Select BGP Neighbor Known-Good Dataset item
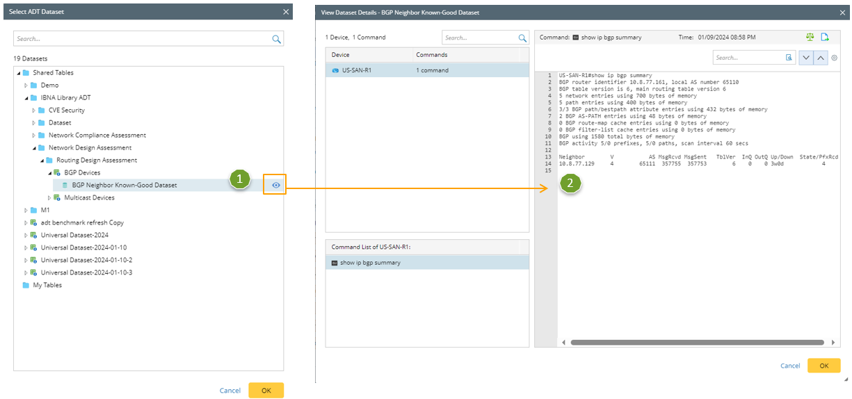 coord(124,185)
